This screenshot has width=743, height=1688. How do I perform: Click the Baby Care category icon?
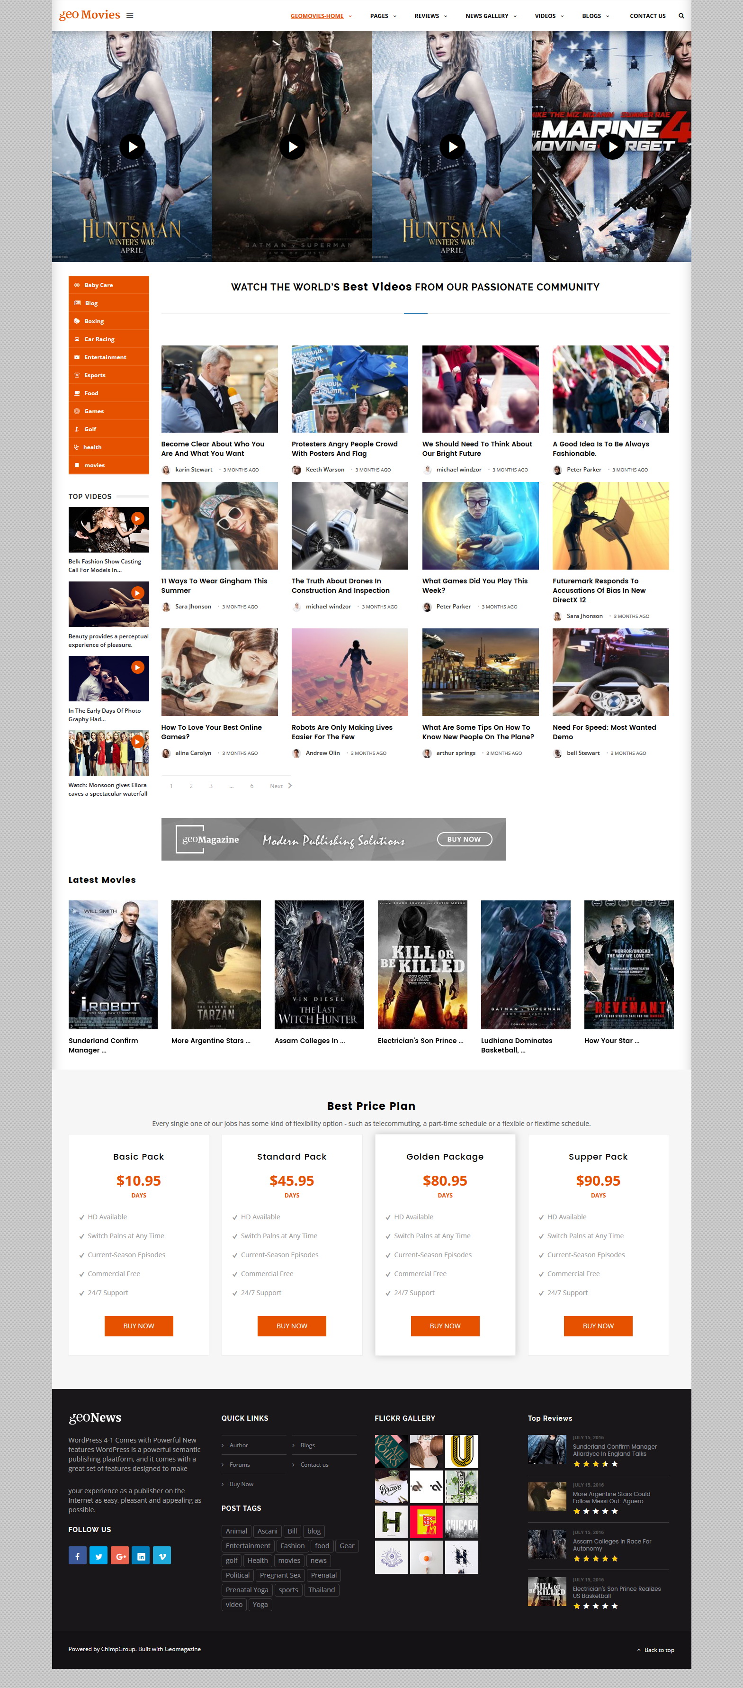click(77, 285)
